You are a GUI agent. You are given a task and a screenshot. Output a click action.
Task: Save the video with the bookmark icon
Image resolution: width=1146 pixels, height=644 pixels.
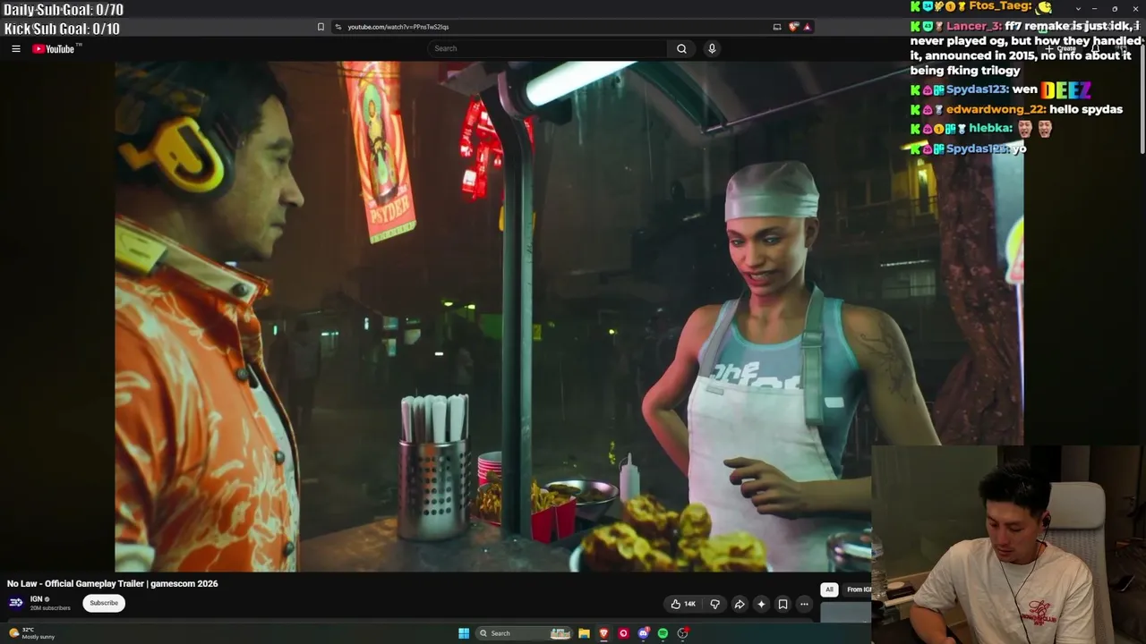783,604
